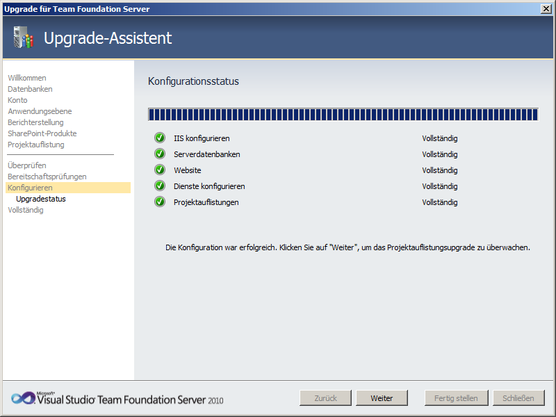Click the green checkmark beside Website
Screen dimensions: 556x417
(x=159, y=170)
